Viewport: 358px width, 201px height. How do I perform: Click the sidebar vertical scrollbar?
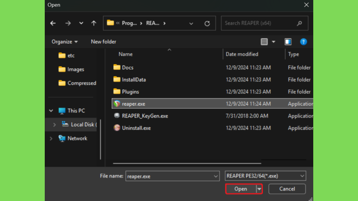pyautogui.click(x=100, y=140)
